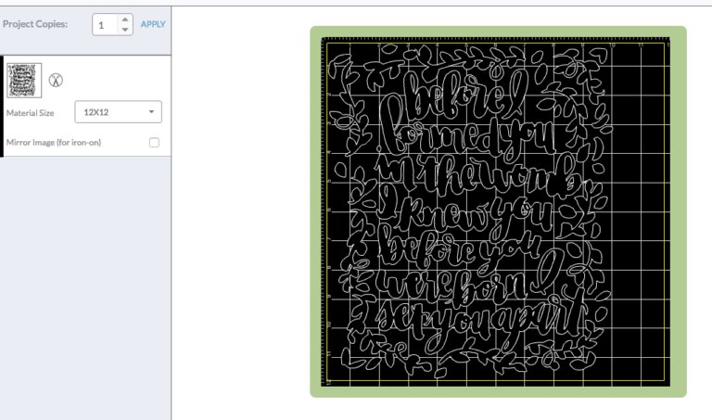The height and width of the screenshot is (420, 712).
Task: Select the "before I" lettering on the mat
Action: tap(454, 104)
